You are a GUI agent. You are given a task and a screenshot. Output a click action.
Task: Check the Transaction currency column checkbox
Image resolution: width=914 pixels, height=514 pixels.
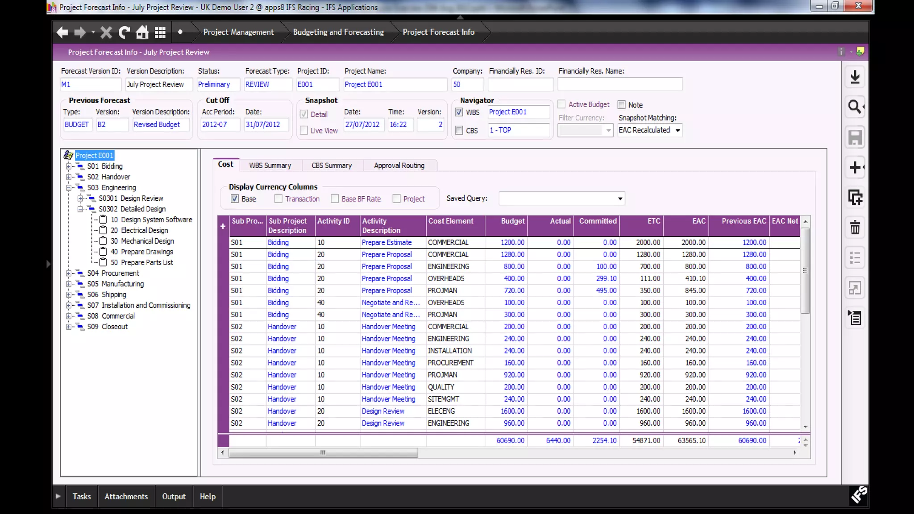tap(278, 199)
